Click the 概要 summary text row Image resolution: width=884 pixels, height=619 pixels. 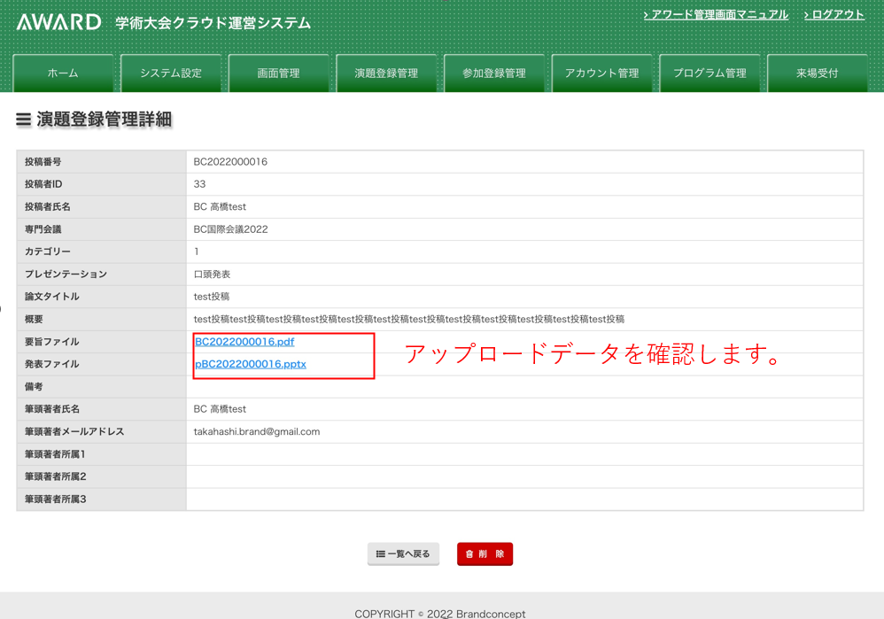pyautogui.click(x=408, y=319)
